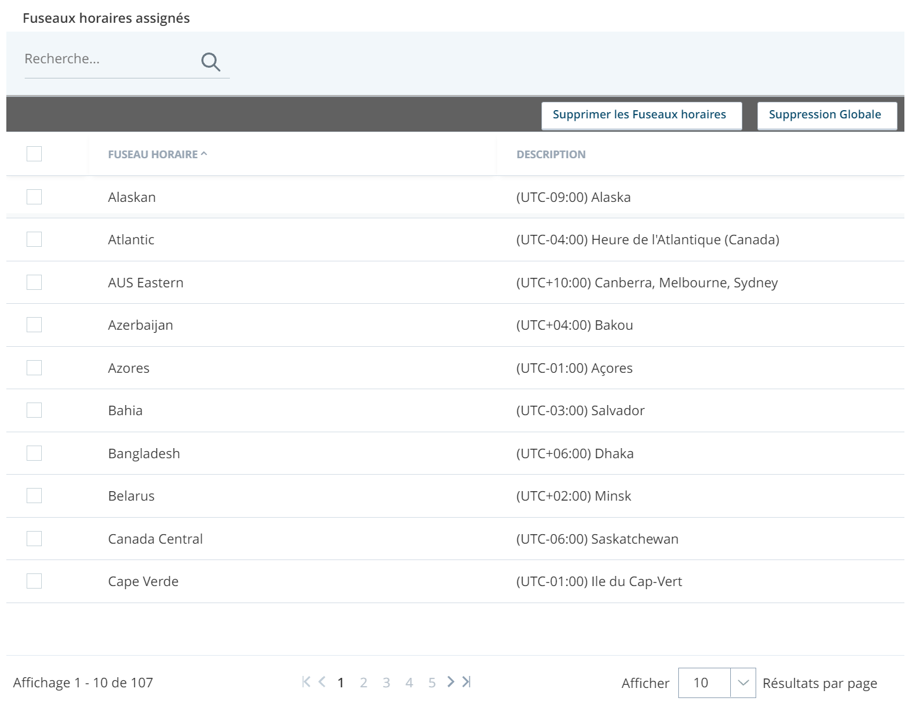Select the Bahia row checkbox
Image resolution: width=912 pixels, height=712 pixels.
click(34, 410)
